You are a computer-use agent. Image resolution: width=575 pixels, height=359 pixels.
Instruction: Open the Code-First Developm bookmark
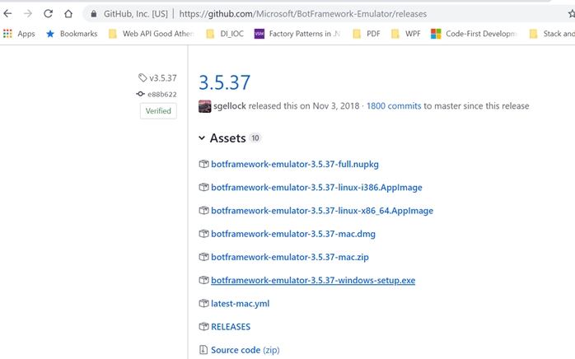click(x=474, y=34)
